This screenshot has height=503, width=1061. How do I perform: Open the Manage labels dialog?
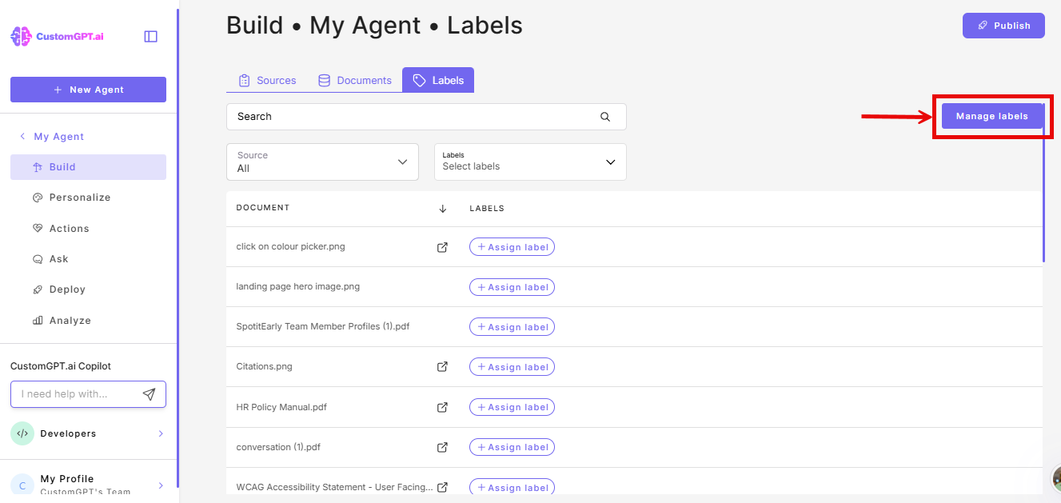click(992, 115)
